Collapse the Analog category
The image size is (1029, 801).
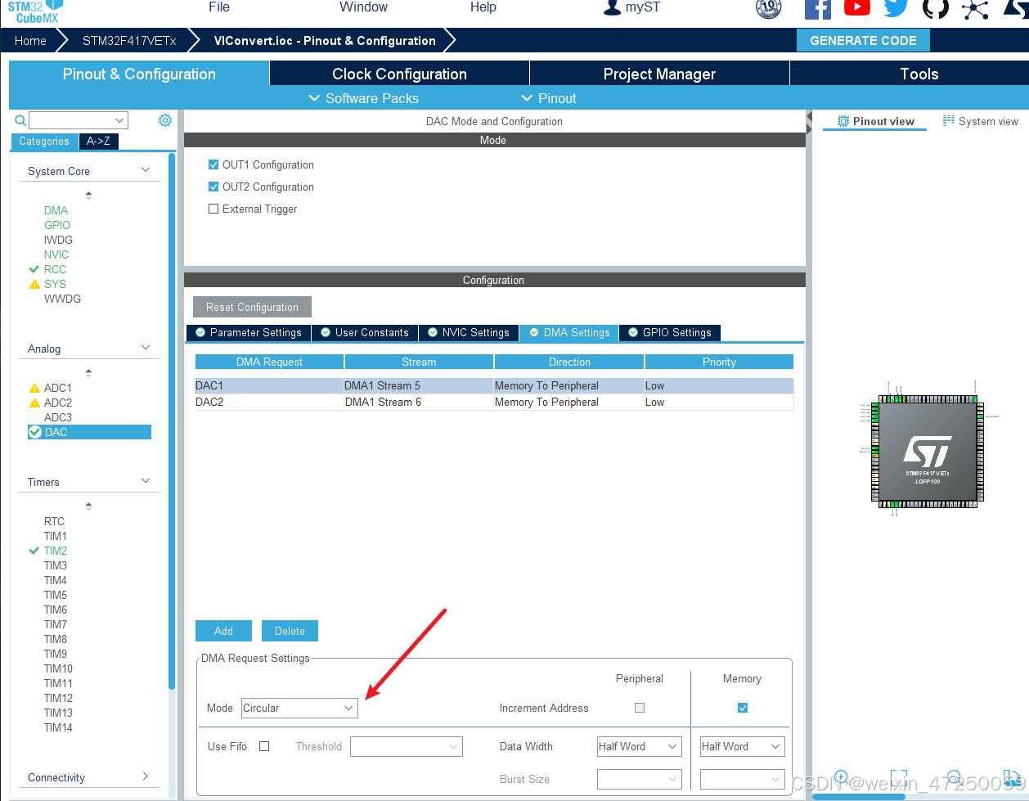[x=146, y=348]
